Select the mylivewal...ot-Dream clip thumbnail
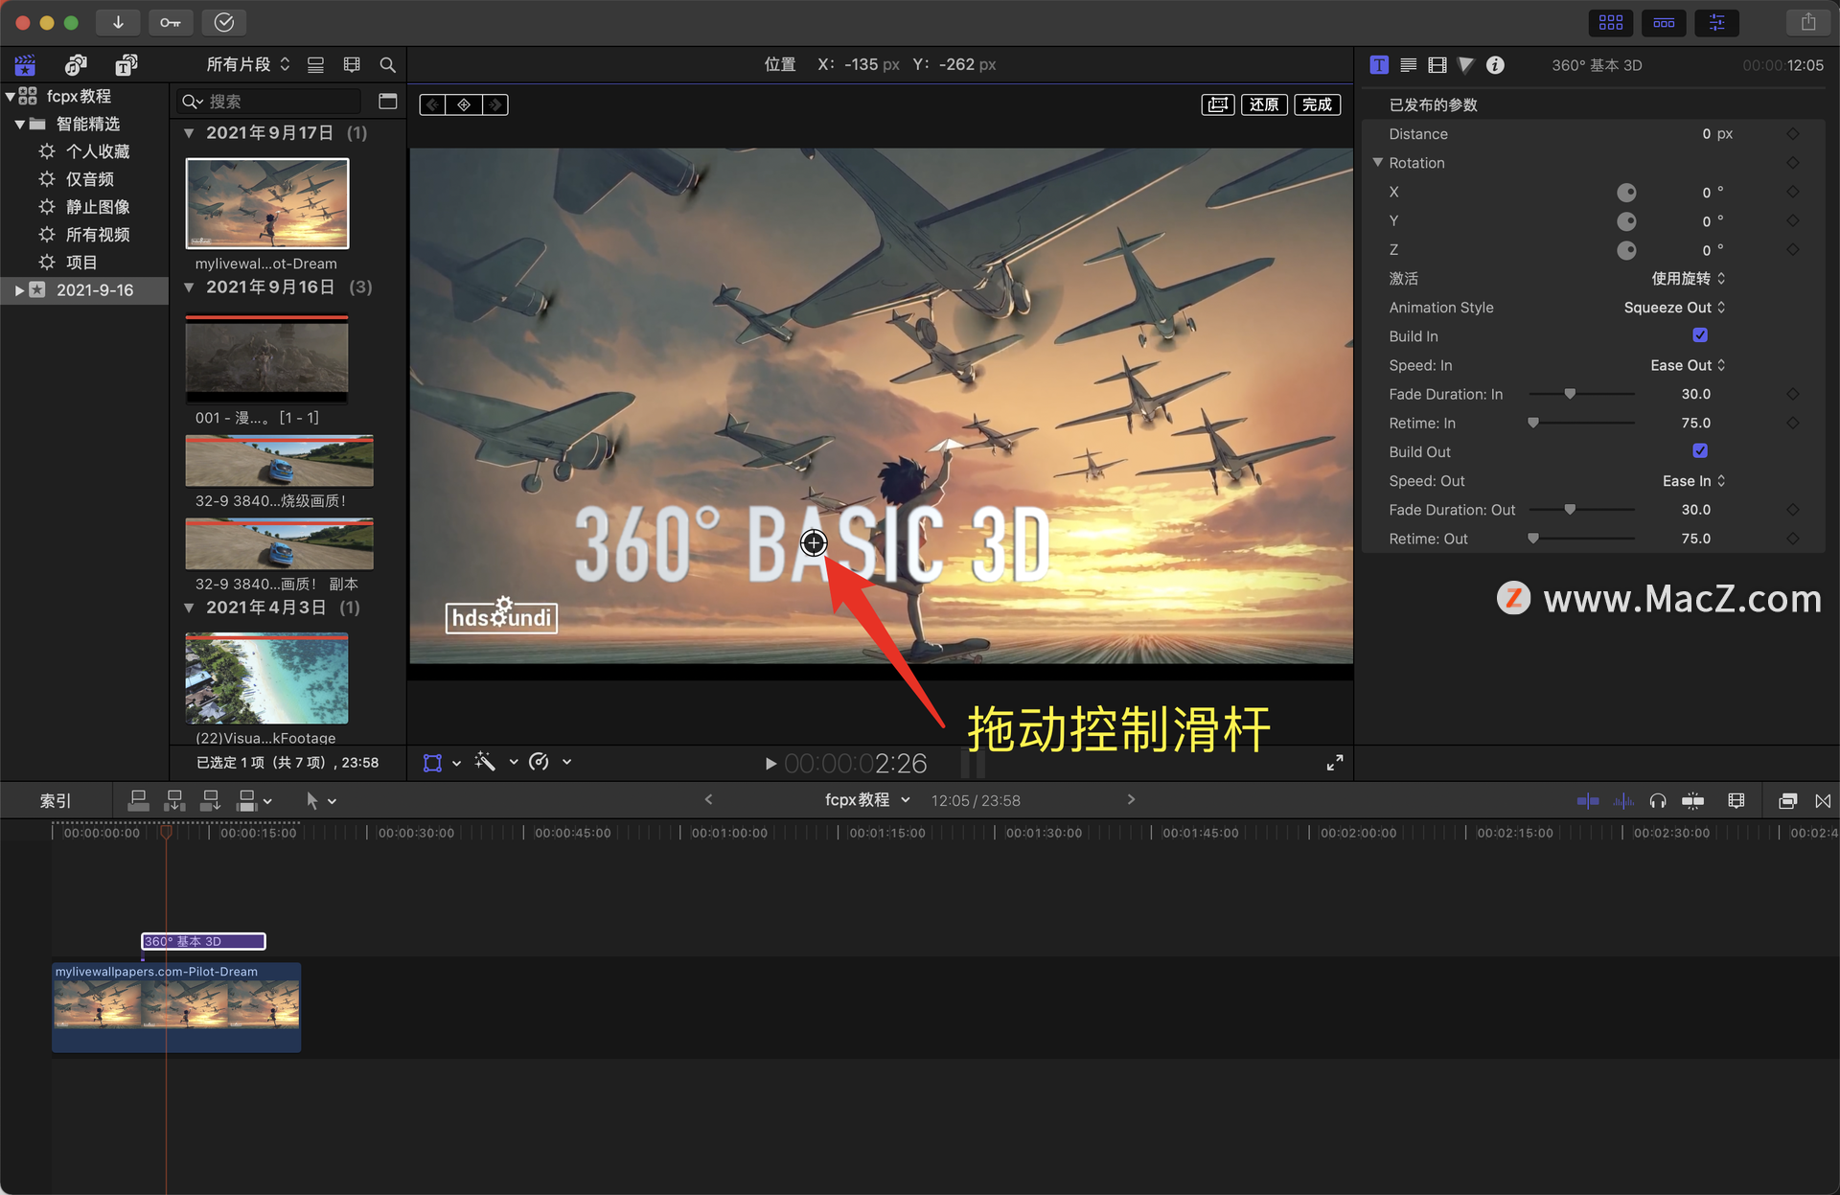1840x1195 pixels. [267, 203]
